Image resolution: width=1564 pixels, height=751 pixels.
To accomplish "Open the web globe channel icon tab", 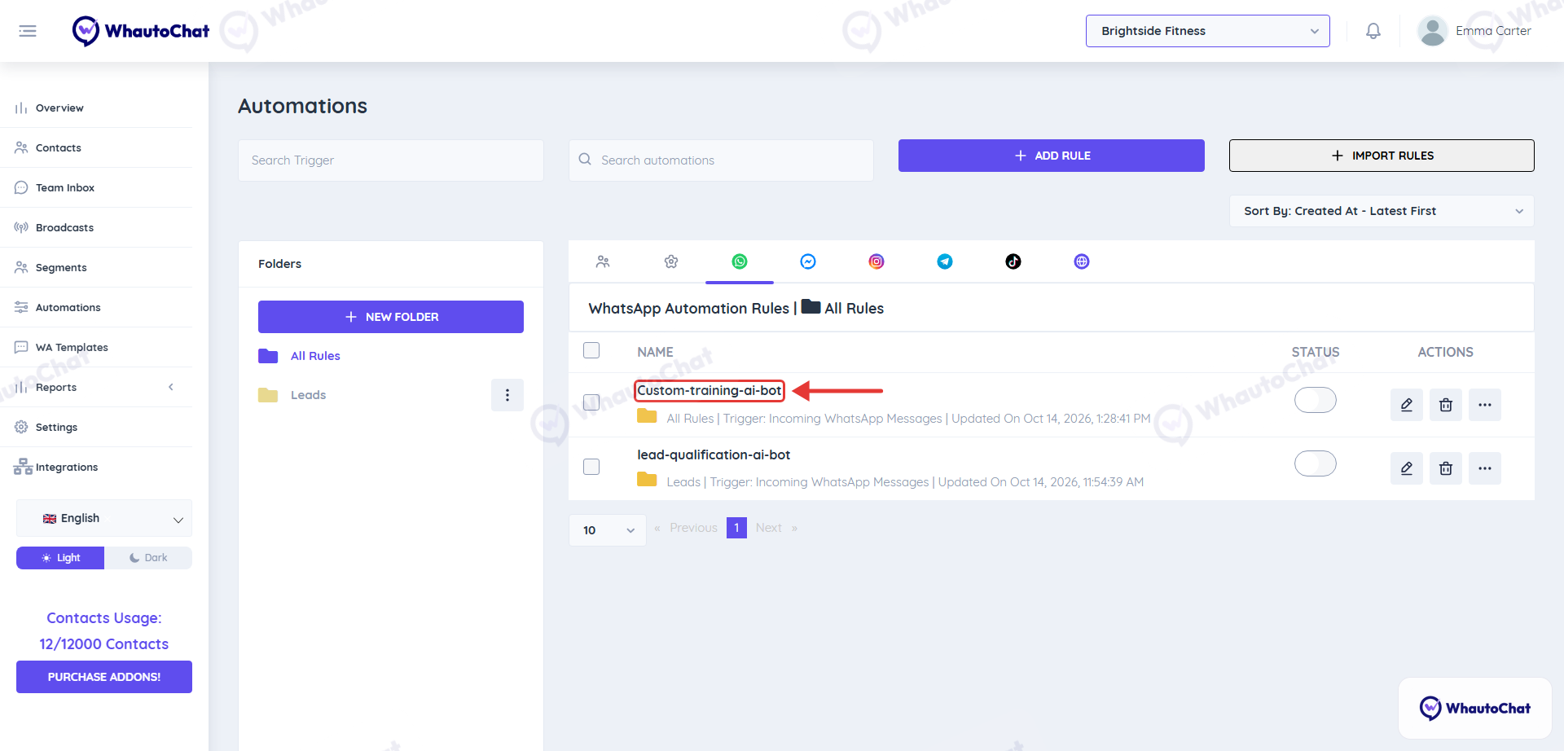I will click(x=1082, y=261).
